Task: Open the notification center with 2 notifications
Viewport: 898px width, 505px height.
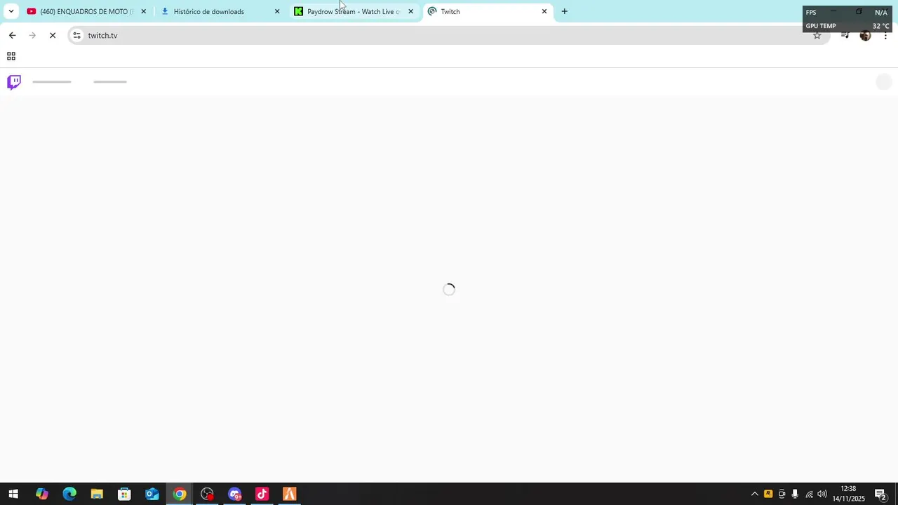Action: tap(880, 494)
